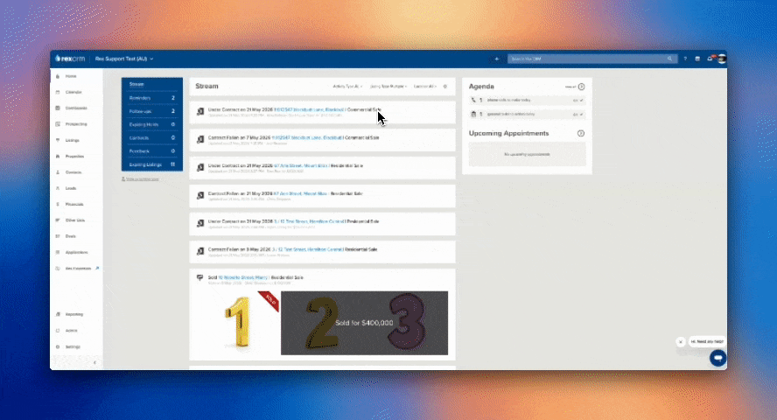This screenshot has width=777, height=420.
Task: Open the Activity Type filter dropdown
Action: (x=347, y=86)
